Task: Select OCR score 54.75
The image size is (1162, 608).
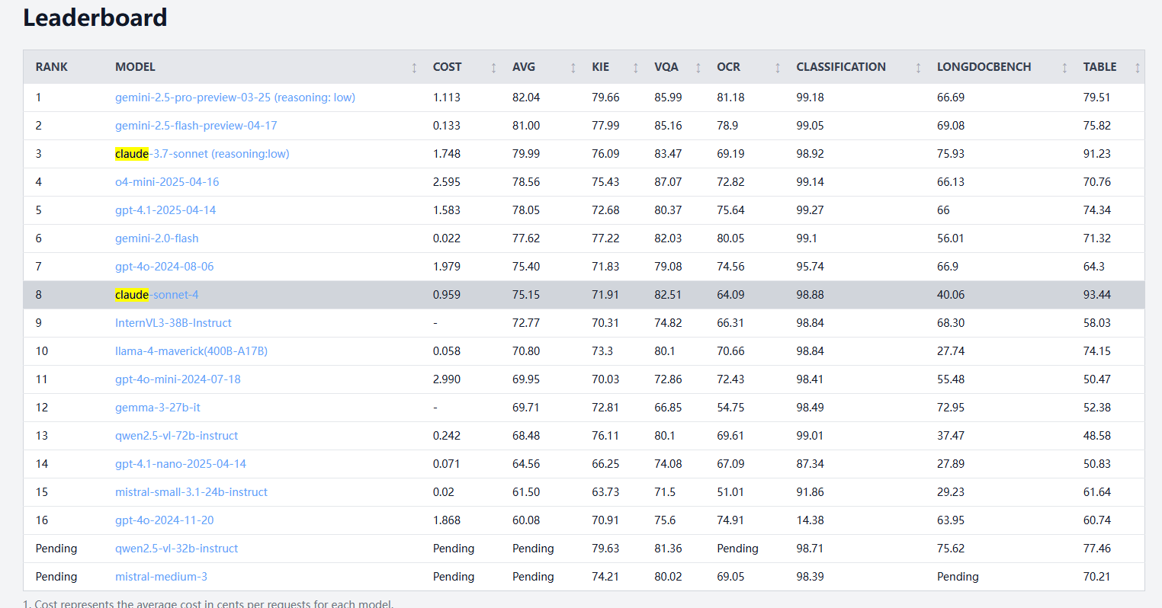Action: tap(730, 408)
